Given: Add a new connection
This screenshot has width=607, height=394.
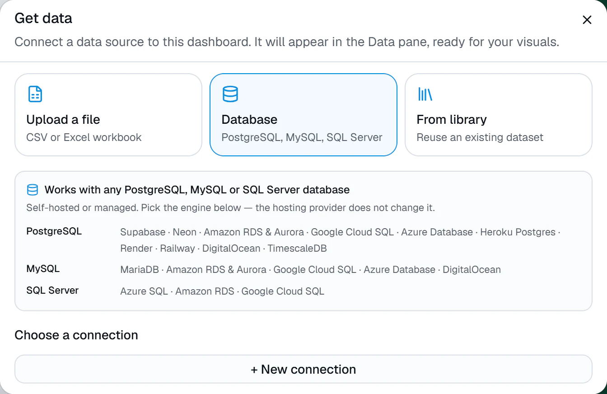Looking at the screenshot, I should (303, 369).
